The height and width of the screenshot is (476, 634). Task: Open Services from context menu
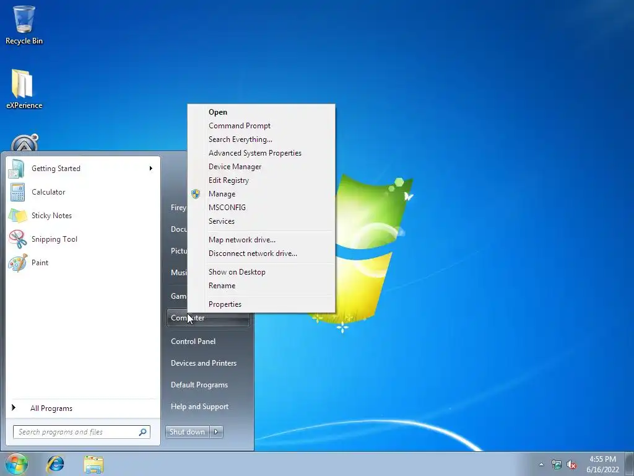tap(261, 221)
